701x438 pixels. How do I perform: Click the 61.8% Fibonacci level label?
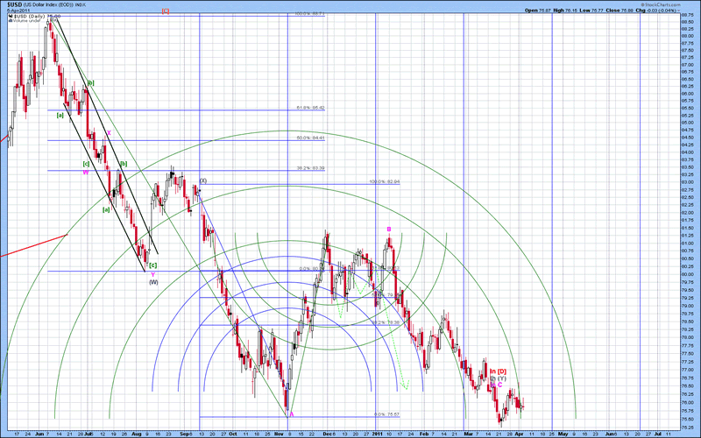click(x=311, y=108)
